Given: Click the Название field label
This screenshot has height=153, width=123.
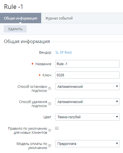Looking at the screenshot, I should 43,64.
